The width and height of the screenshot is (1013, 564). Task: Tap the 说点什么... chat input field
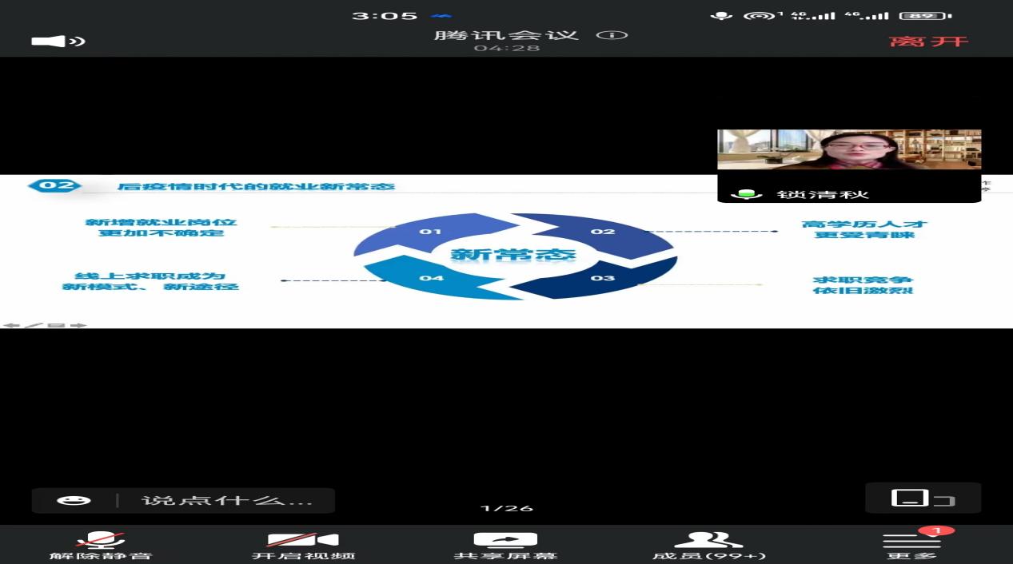pos(227,501)
